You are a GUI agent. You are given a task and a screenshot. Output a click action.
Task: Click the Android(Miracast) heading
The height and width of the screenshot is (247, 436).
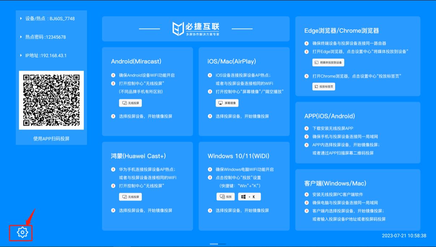(x=136, y=61)
